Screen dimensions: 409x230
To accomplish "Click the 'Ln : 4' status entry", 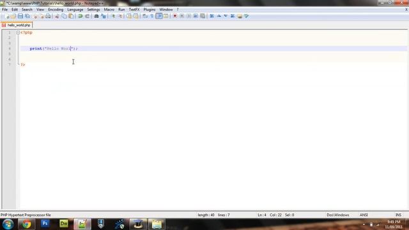I will point(262,215).
